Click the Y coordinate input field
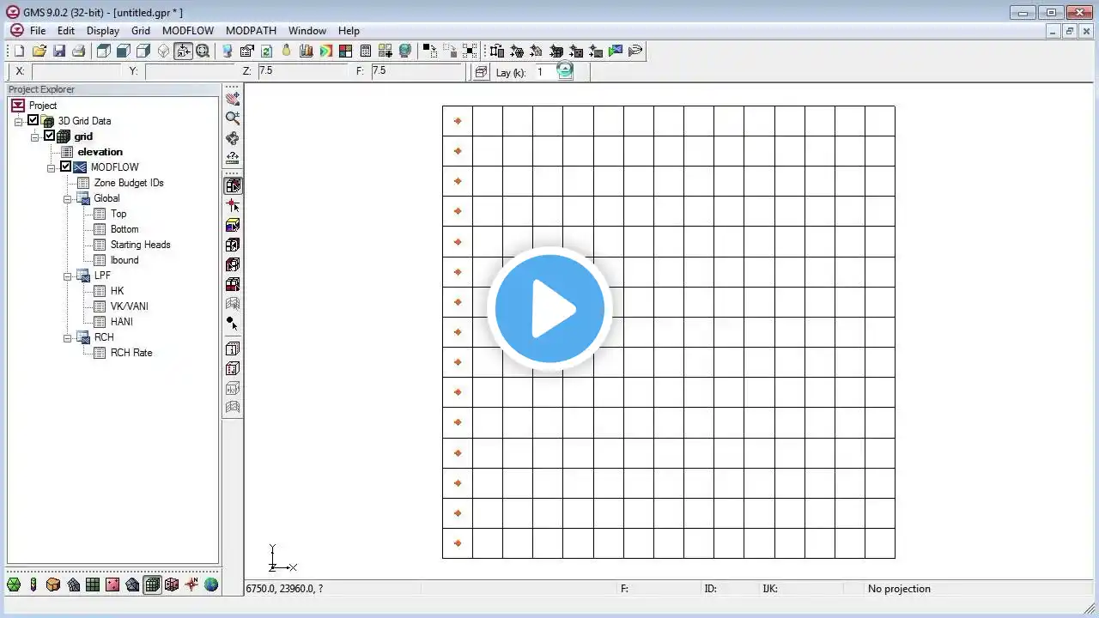The height and width of the screenshot is (618, 1099). click(190, 71)
